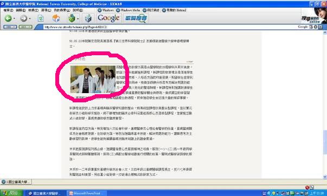
Task: Click the small status bar icon beside the red one
Action: click(x=312, y=187)
